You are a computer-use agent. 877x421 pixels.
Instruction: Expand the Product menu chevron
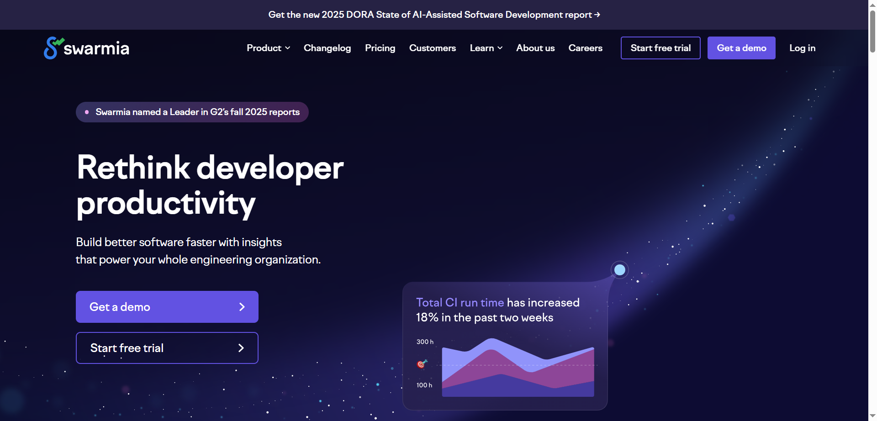pos(288,48)
